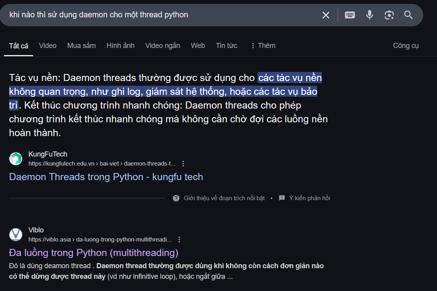Open the Công cụ tools button
The height and width of the screenshot is (291, 437).
pyautogui.click(x=405, y=46)
